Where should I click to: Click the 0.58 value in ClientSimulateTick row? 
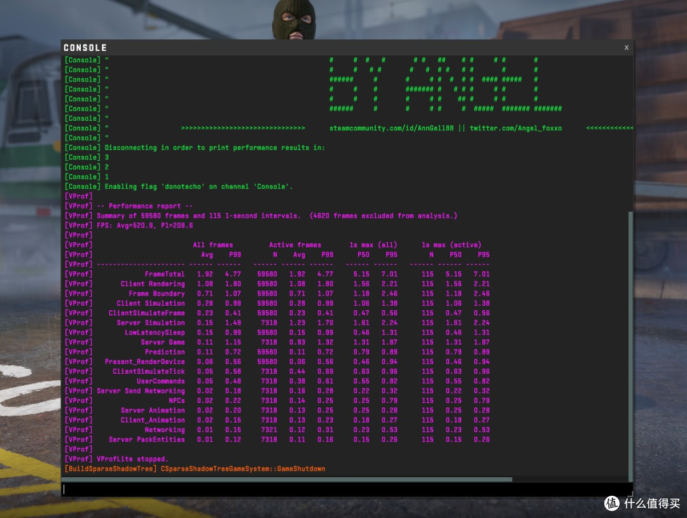click(x=233, y=371)
